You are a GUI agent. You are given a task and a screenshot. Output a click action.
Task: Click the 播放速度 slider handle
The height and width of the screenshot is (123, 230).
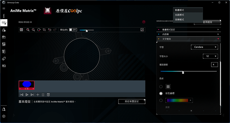183,73
